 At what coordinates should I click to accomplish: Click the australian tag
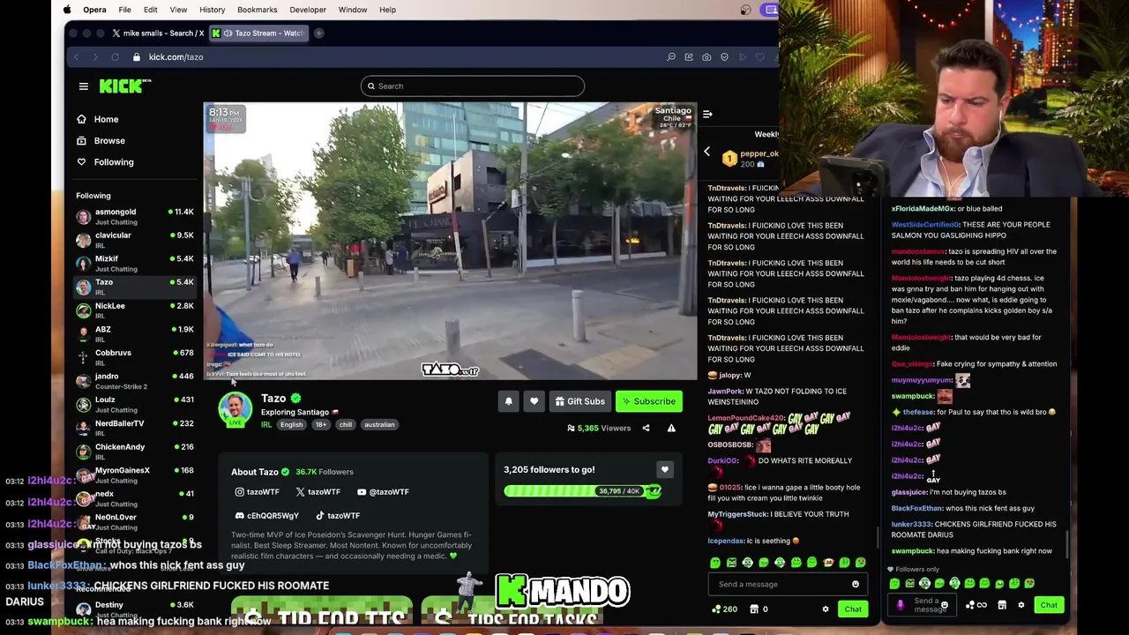379,425
